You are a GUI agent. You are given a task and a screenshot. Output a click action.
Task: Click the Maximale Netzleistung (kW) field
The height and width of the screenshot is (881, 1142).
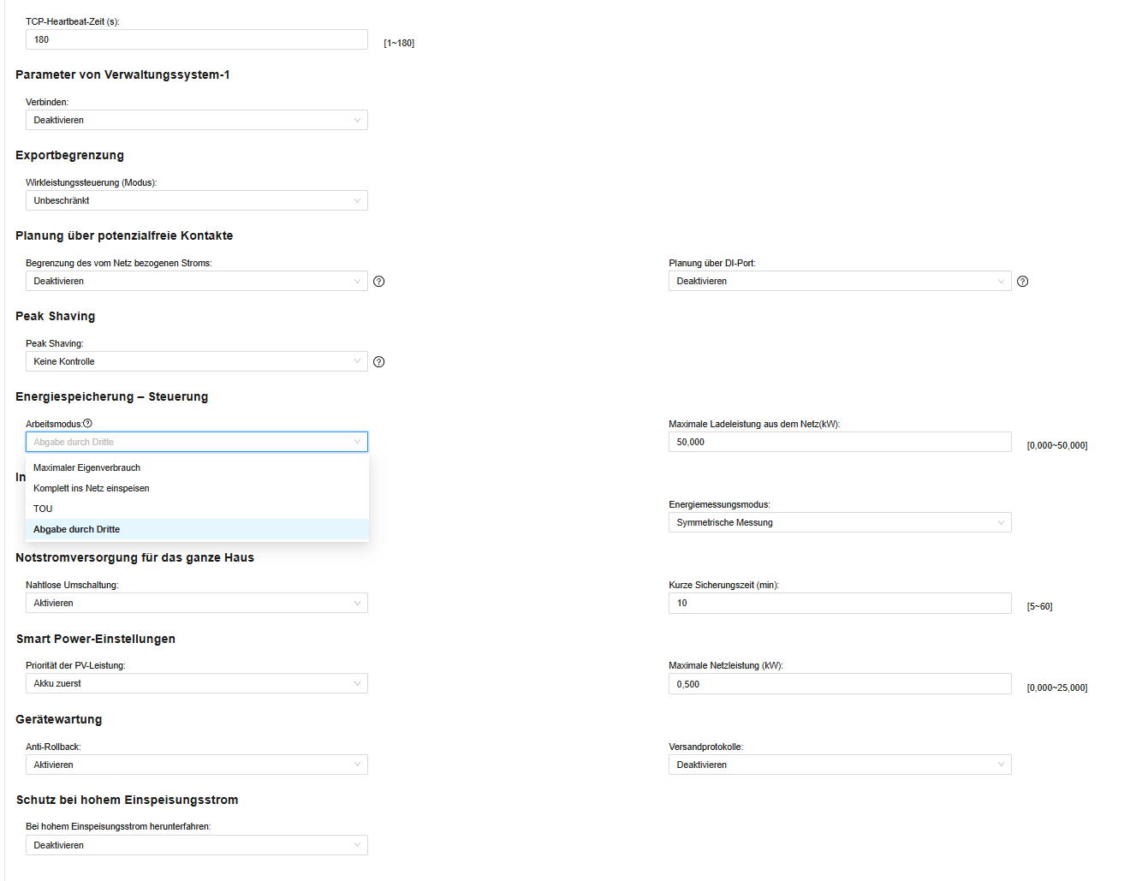[x=839, y=684]
